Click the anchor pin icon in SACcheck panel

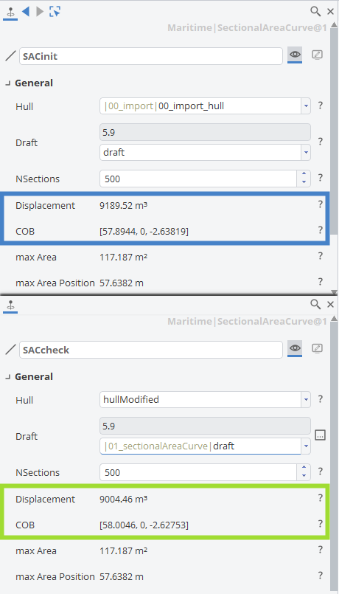(10, 305)
